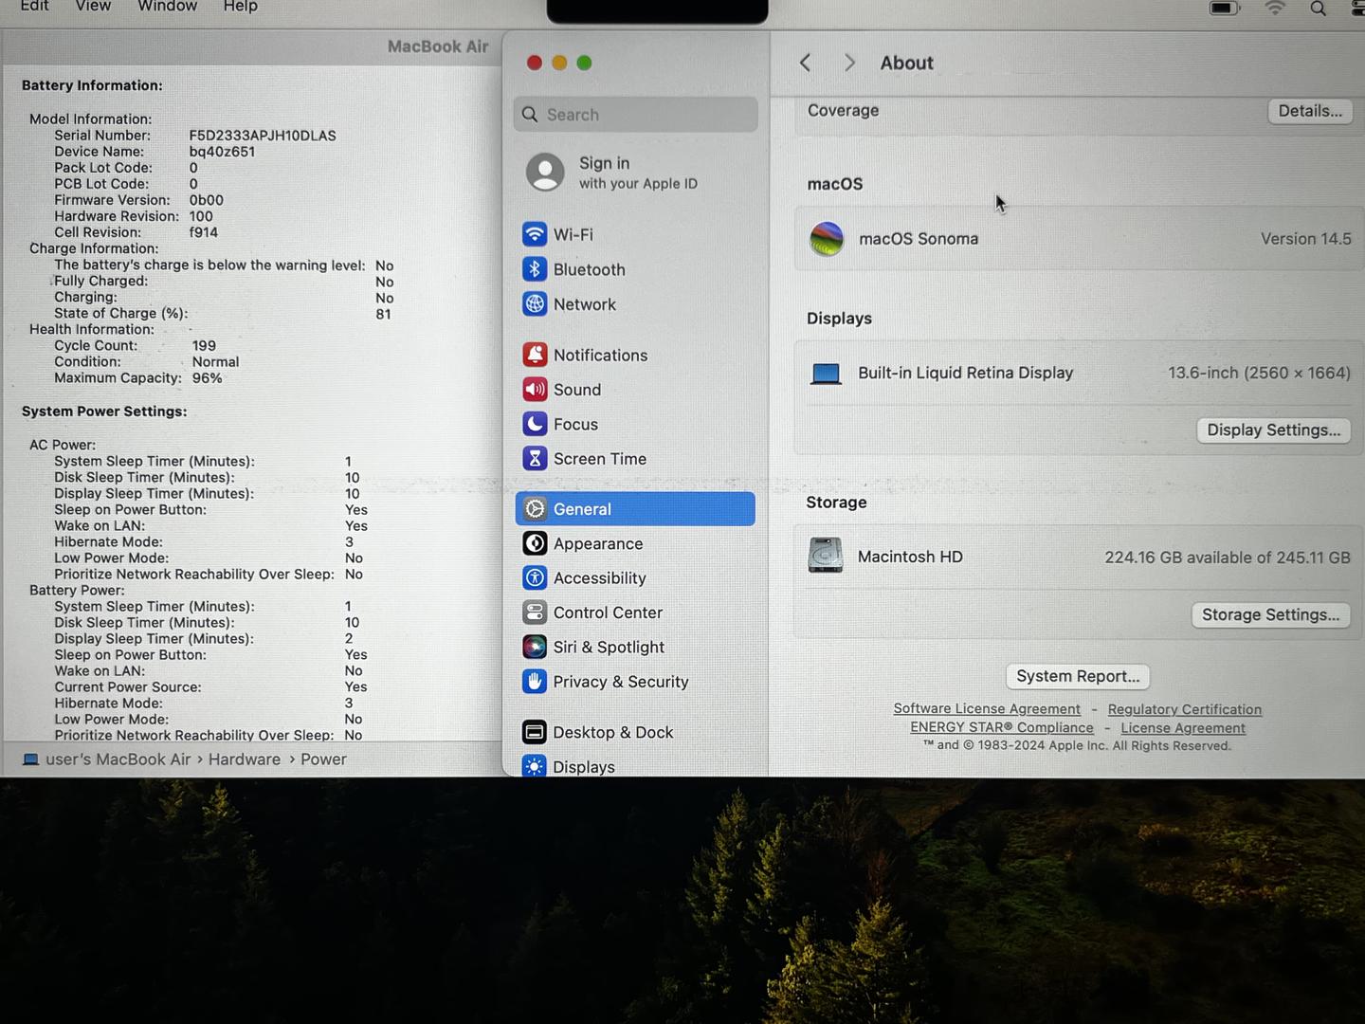The height and width of the screenshot is (1024, 1365).
Task: Select the Network globe icon in sidebar
Action: pos(535,304)
